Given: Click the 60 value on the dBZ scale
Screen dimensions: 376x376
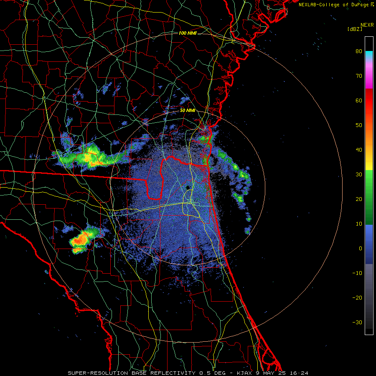Looking at the screenshot, I should 359,100.
